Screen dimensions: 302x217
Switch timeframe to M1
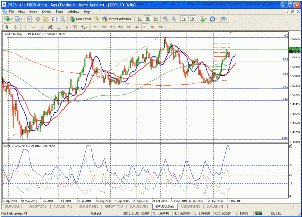96,27
